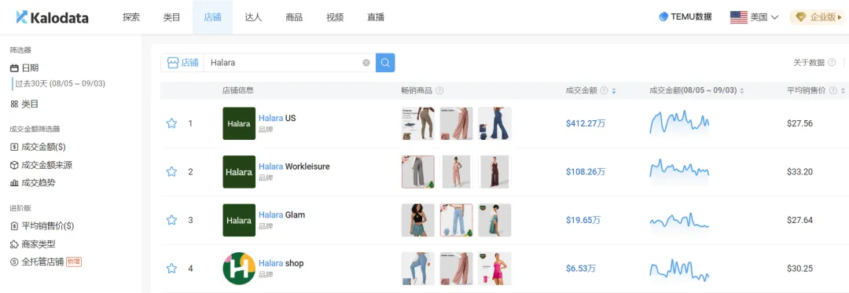Open Halara US shop link
Image resolution: width=849 pixels, height=293 pixels.
277,118
